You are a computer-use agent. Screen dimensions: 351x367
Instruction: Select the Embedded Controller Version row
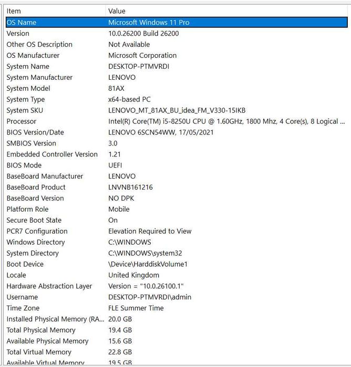pos(177,154)
